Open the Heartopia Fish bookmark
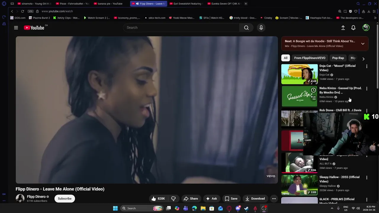This screenshot has height=213, width=379. [x=319, y=18]
